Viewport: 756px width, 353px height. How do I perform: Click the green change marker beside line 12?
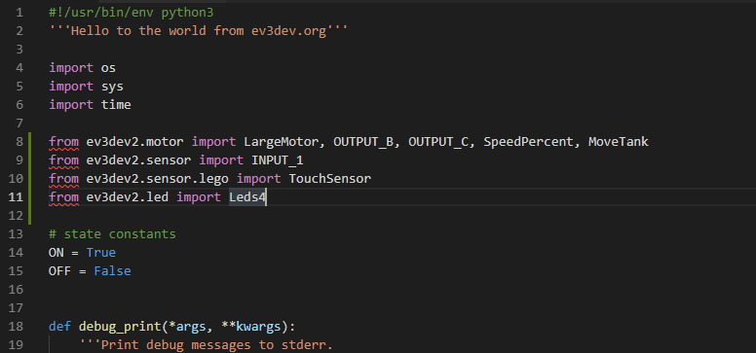pos(30,215)
